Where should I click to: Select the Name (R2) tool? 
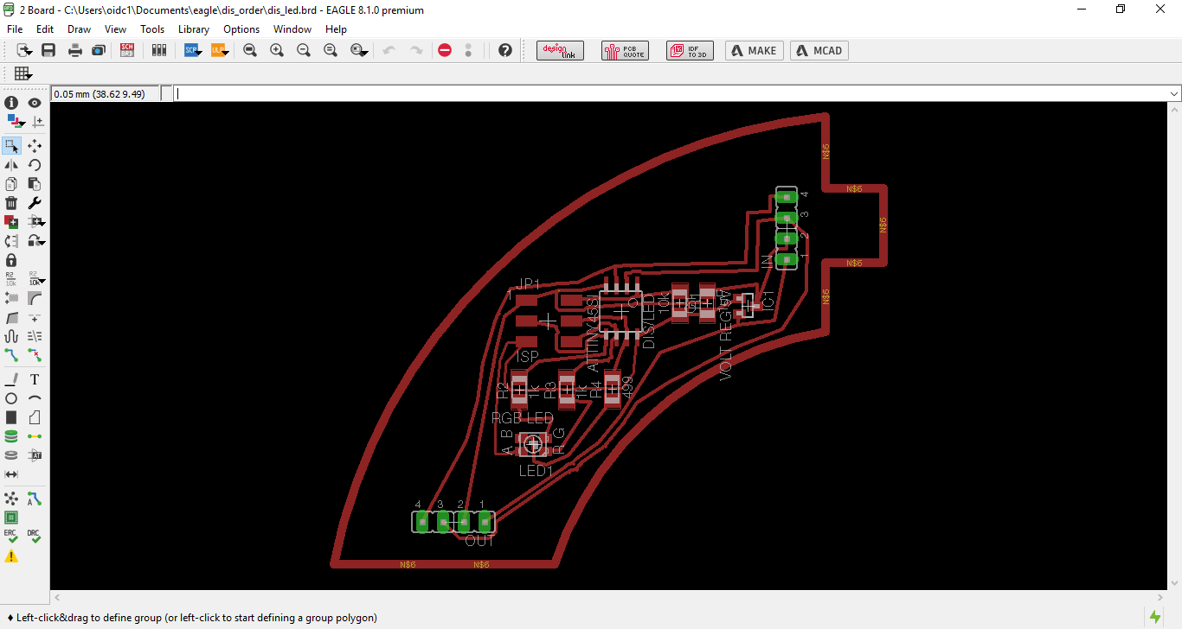point(11,279)
